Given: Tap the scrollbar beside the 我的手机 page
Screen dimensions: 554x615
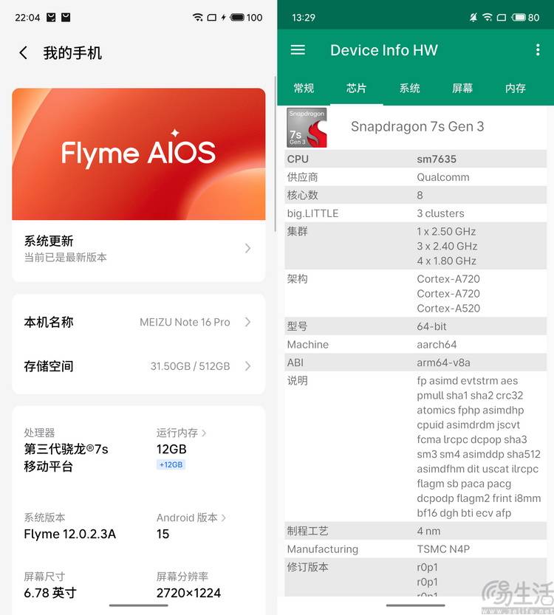Looking at the screenshot, I should [276, 154].
